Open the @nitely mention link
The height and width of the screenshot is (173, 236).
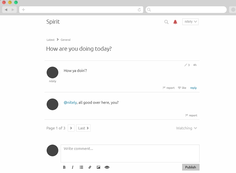point(70,102)
